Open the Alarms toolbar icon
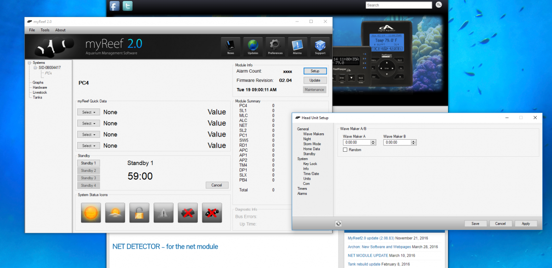 click(298, 46)
